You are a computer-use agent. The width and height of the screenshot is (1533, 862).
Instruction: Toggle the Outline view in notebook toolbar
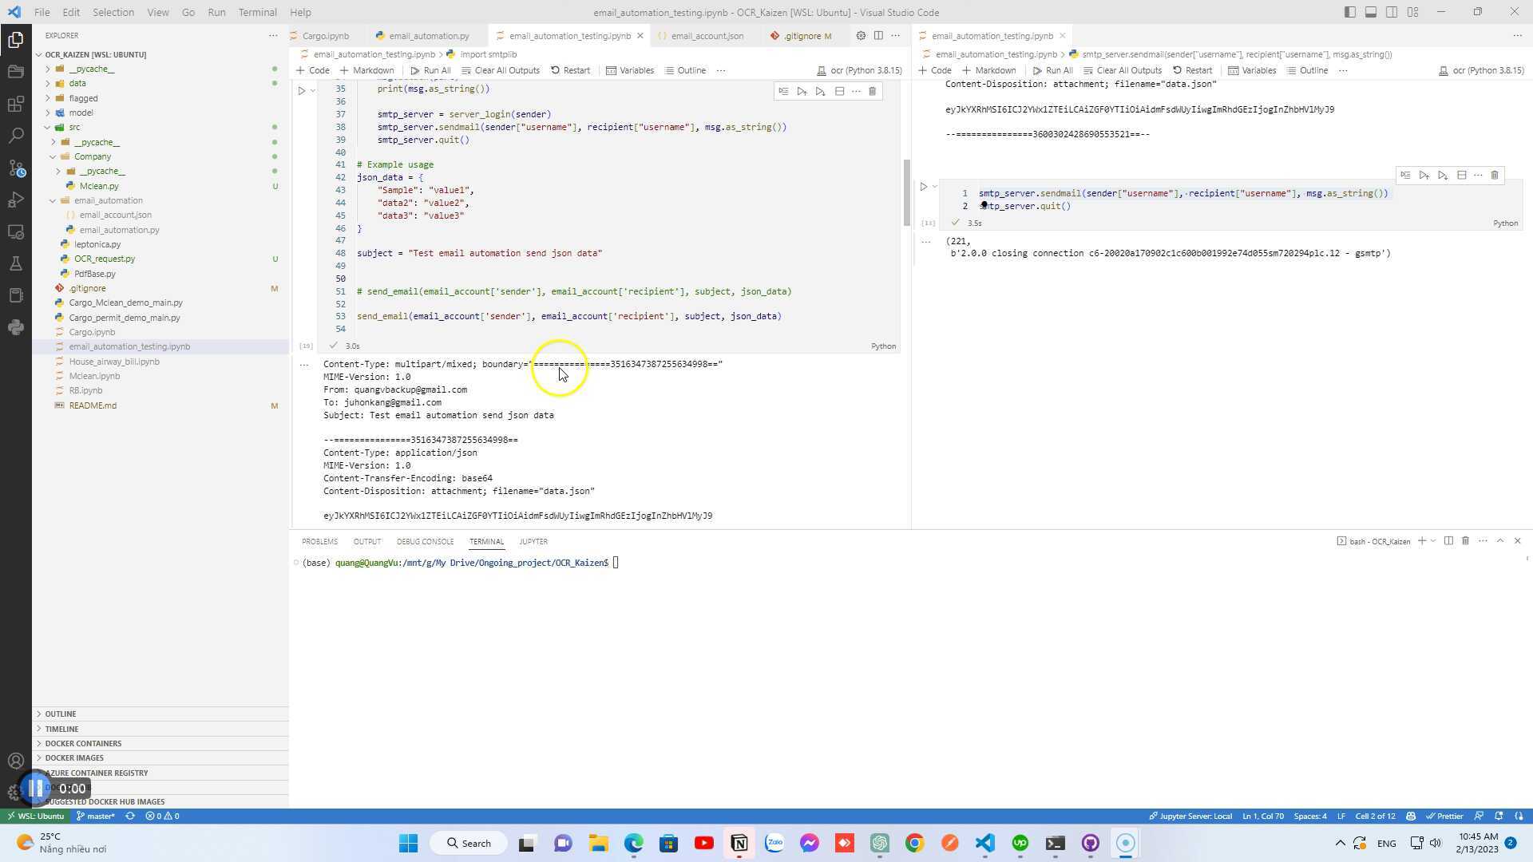(685, 70)
